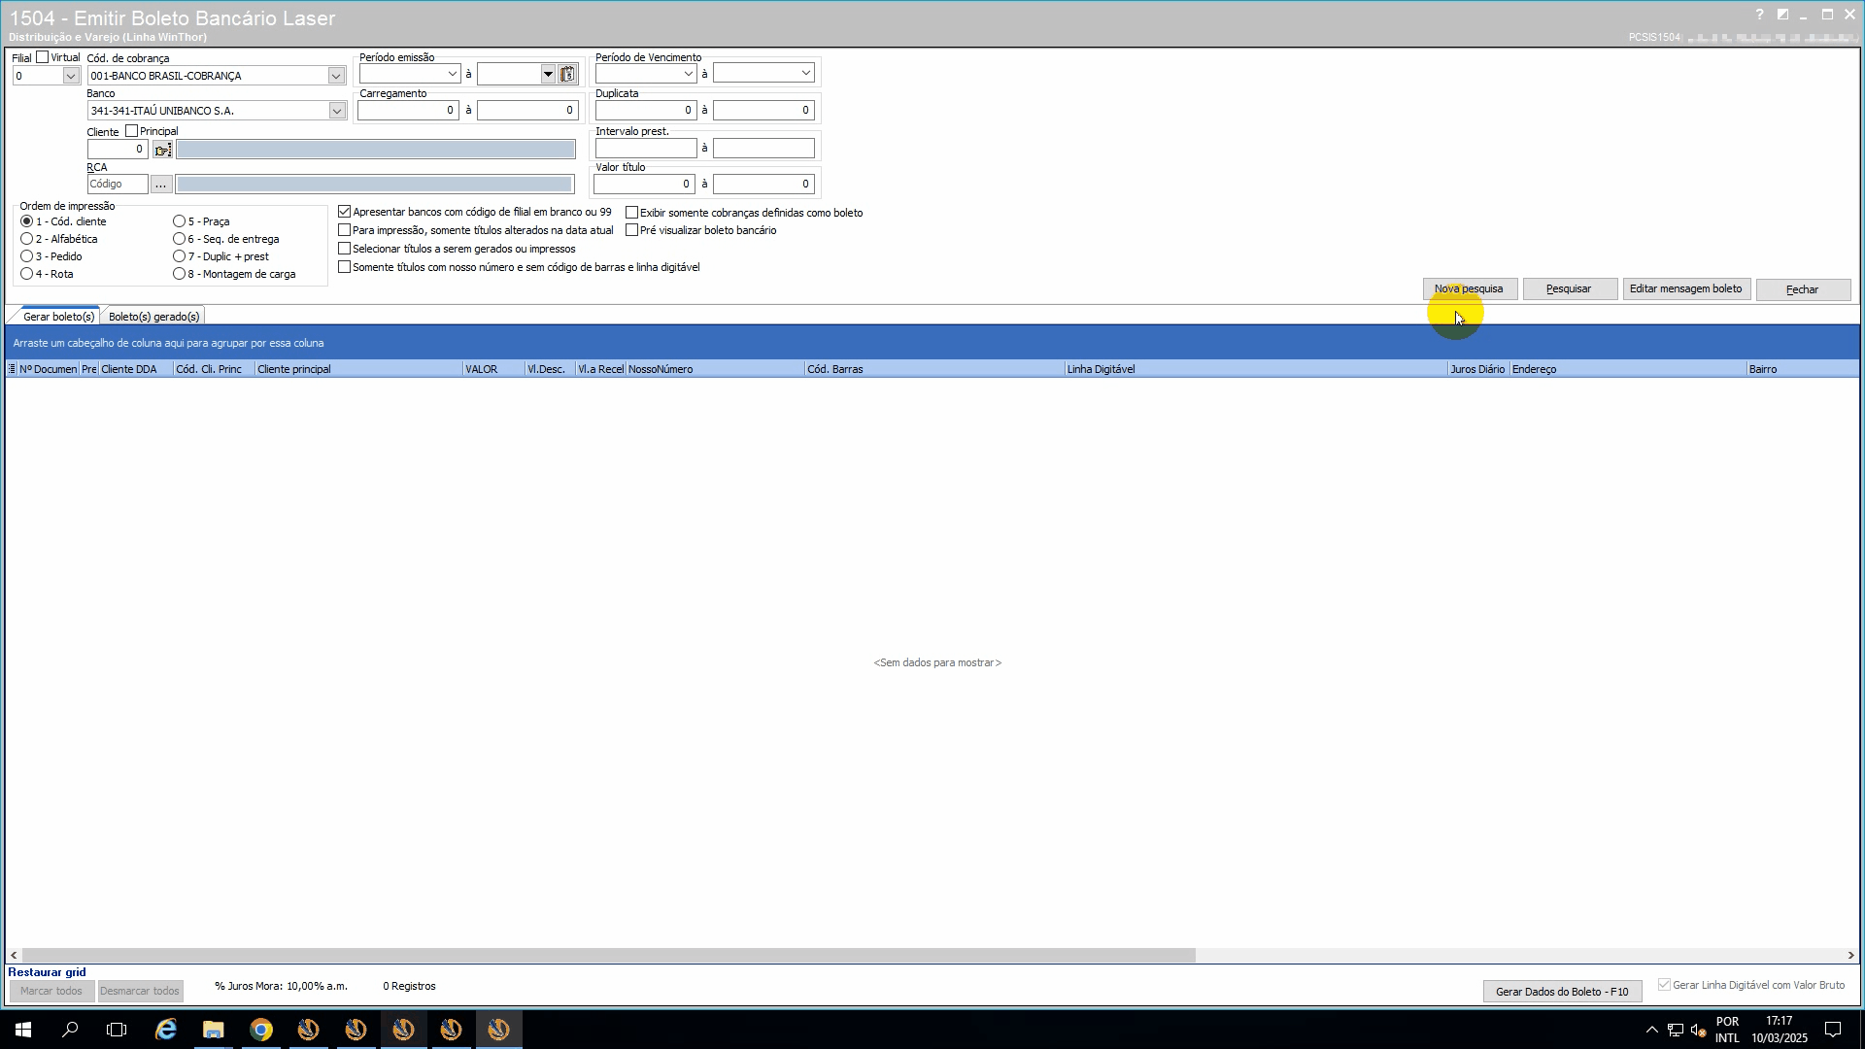
Task: Click the horizontal grid scrollbar
Action: [x=608, y=956]
